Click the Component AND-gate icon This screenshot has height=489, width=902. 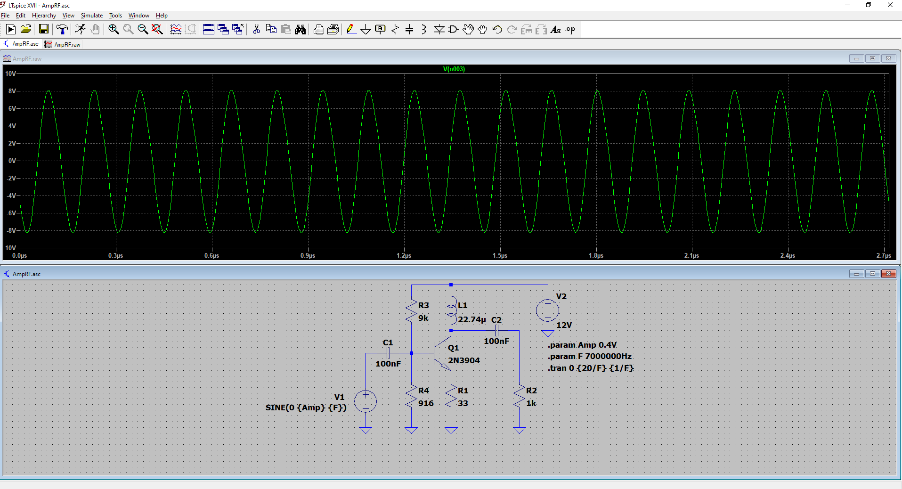coord(453,30)
